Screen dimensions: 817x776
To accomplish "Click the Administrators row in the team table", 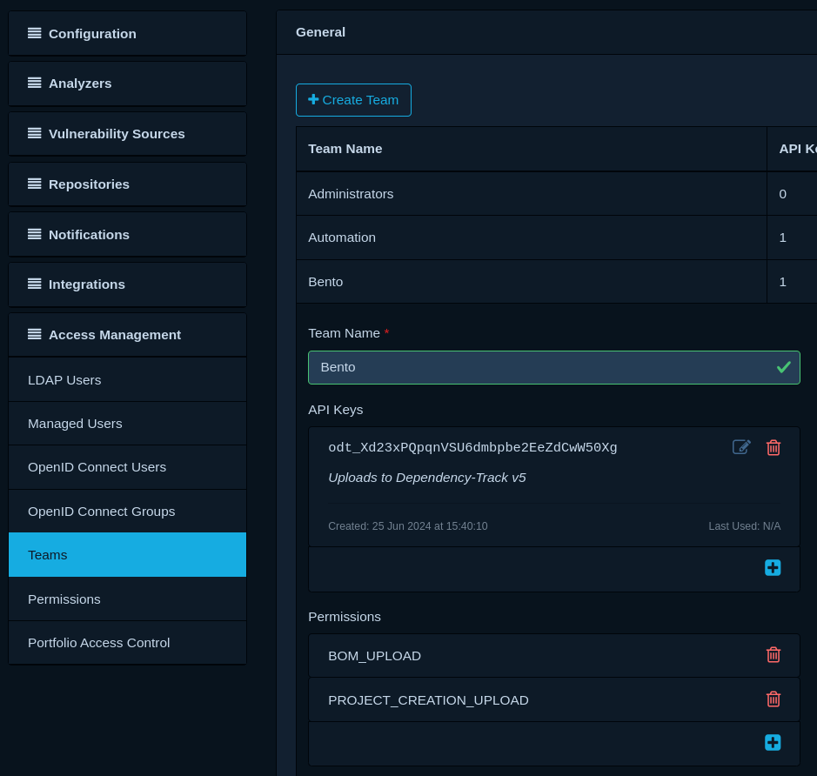I will [531, 193].
